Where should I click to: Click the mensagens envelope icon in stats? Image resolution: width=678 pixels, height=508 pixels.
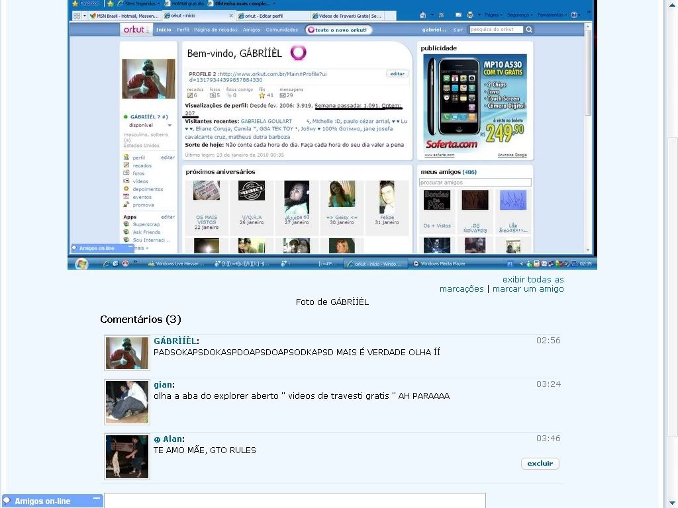pyautogui.click(x=282, y=95)
